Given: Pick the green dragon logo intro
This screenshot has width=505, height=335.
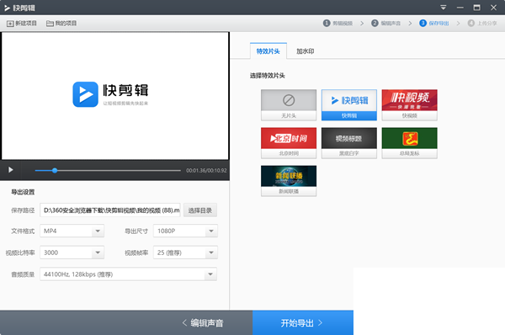Looking at the screenshot, I should point(409,143).
